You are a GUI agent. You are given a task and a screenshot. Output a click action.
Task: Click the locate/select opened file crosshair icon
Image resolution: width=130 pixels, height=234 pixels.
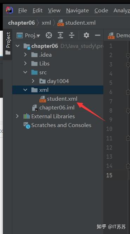(x=49, y=36)
